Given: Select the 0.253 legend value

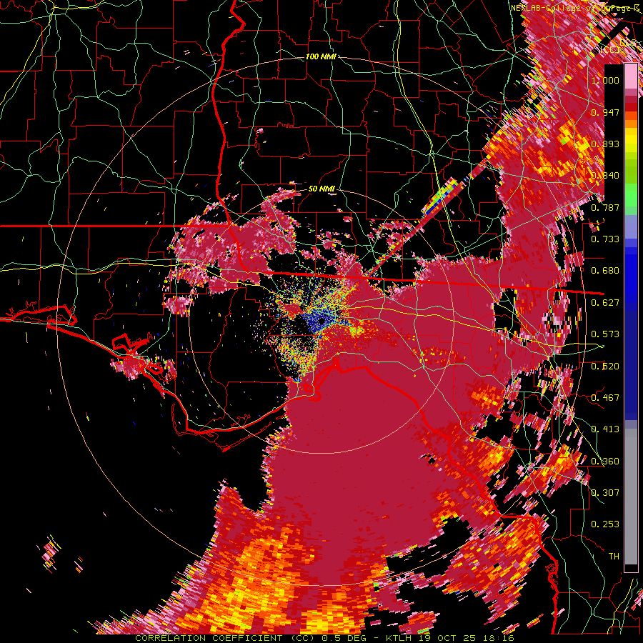Looking at the screenshot, I should click(x=605, y=524).
